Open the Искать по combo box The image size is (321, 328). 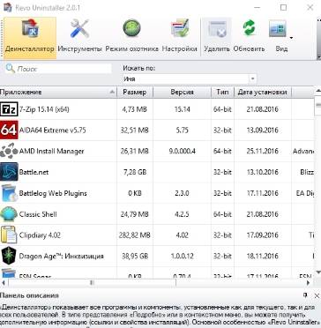(x=190, y=78)
